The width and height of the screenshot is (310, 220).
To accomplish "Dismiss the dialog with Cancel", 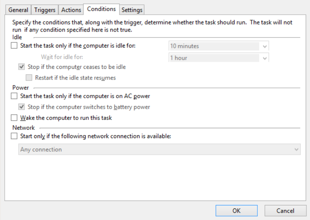I will point(285,211).
